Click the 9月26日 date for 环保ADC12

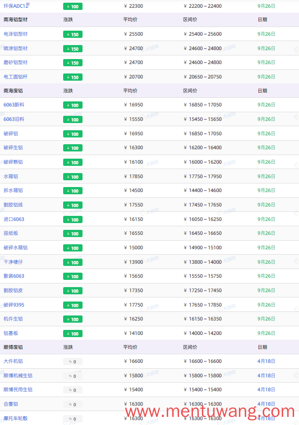266,6
